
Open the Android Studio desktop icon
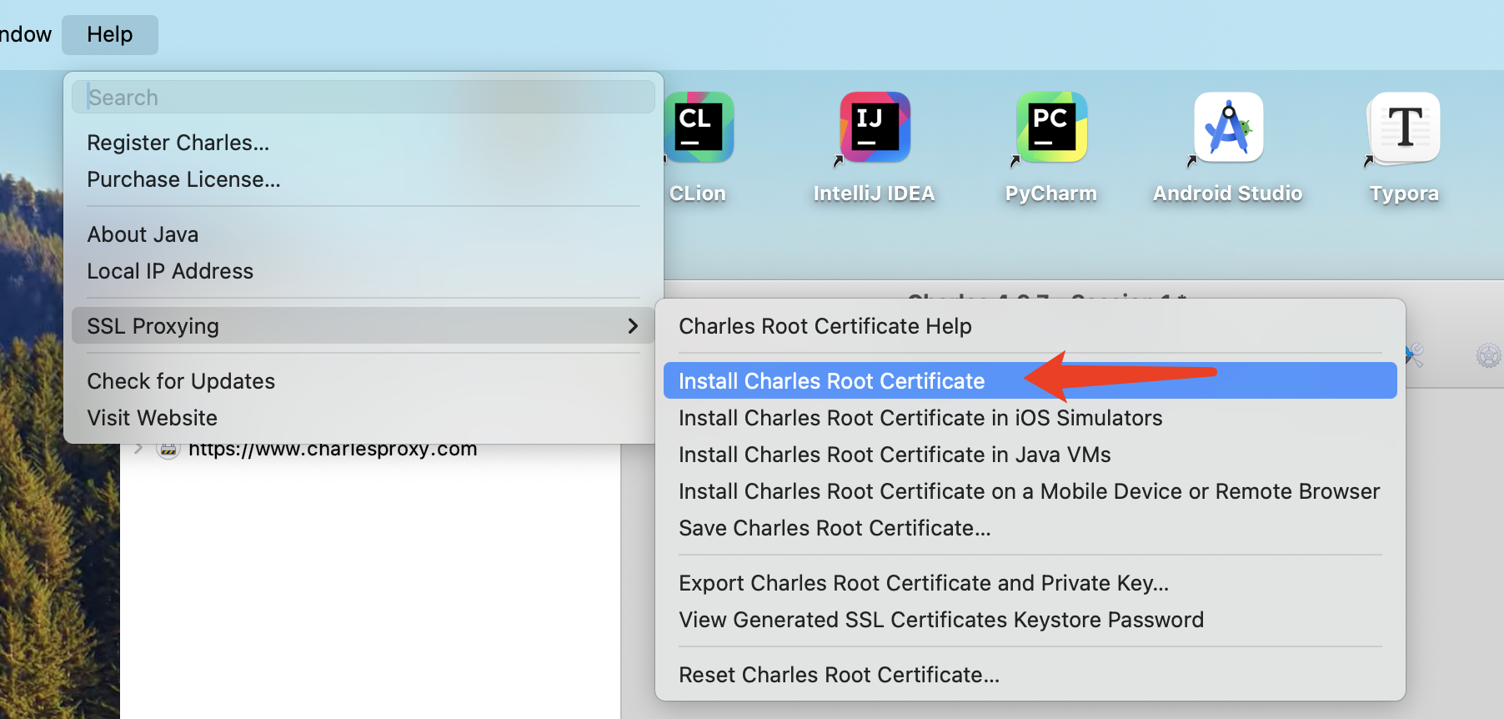(x=1228, y=127)
